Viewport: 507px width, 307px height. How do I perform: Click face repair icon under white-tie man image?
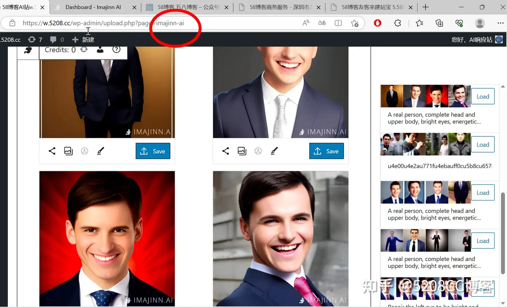(x=258, y=151)
